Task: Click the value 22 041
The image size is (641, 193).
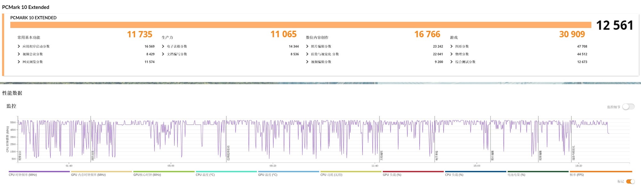Action: [438, 54]
